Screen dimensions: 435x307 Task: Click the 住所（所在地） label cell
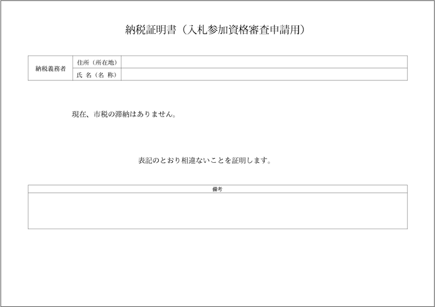97,62
